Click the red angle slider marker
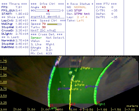This screenshot has height=111, width=139. pyautogui.click(x=48, y=11)
